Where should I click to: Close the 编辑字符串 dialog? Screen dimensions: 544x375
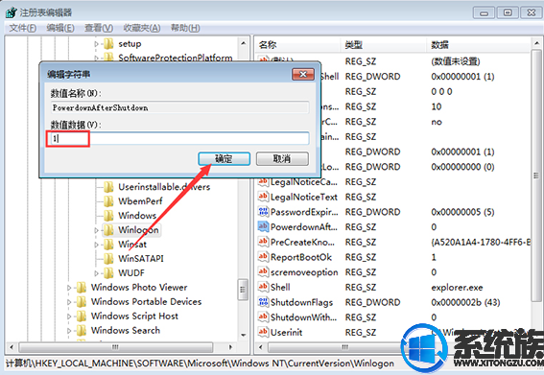[303, 74]
